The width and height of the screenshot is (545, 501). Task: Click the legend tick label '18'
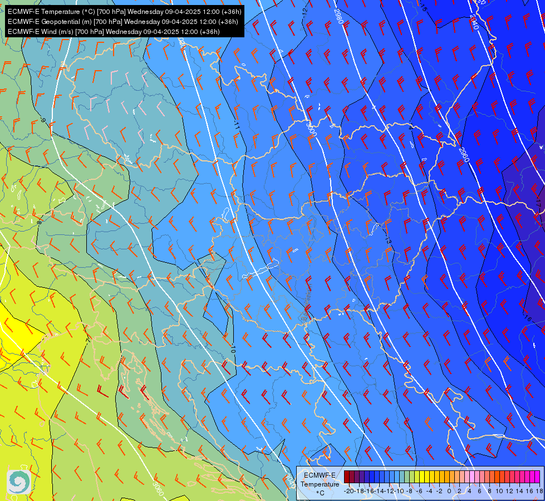pos(539,491)
